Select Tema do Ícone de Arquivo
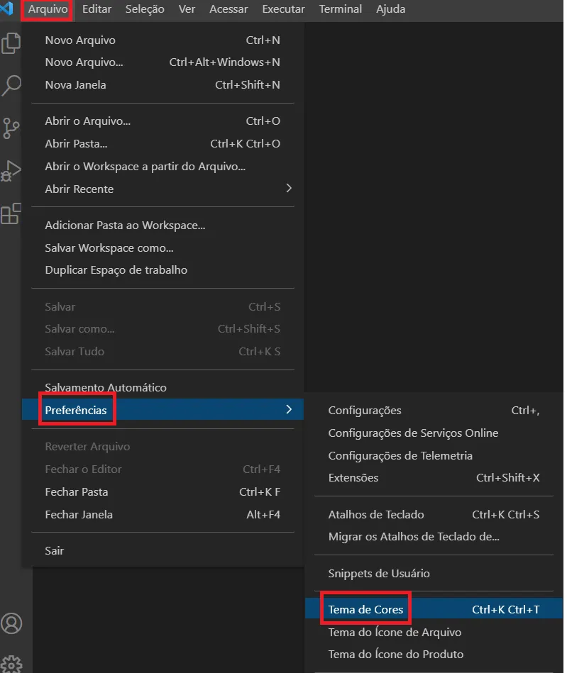This screenshot has width=567, height=673. tap(434, 633)
